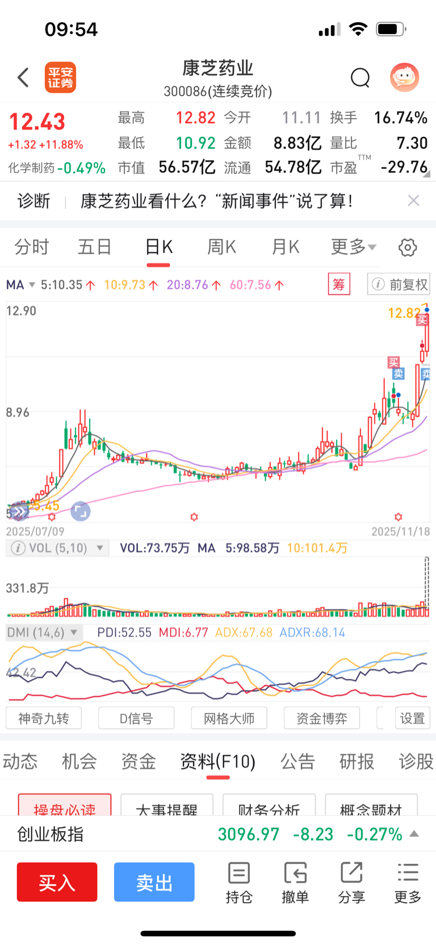Tap the info icon beside 前复权
This screenshot has width=436, height=946.
[378, 284]
